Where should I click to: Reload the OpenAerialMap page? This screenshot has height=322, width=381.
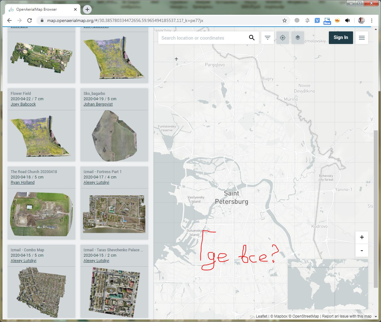tap(30, 20)
